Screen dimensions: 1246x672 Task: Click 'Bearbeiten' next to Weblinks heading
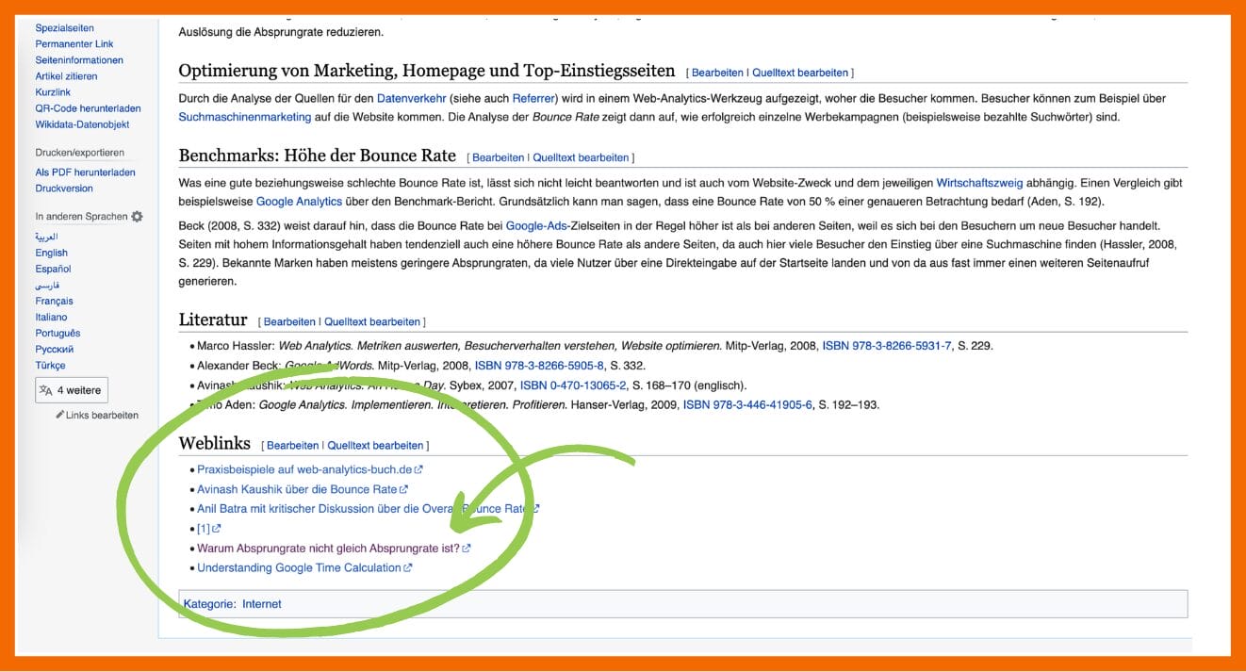(x=292, y=445)
